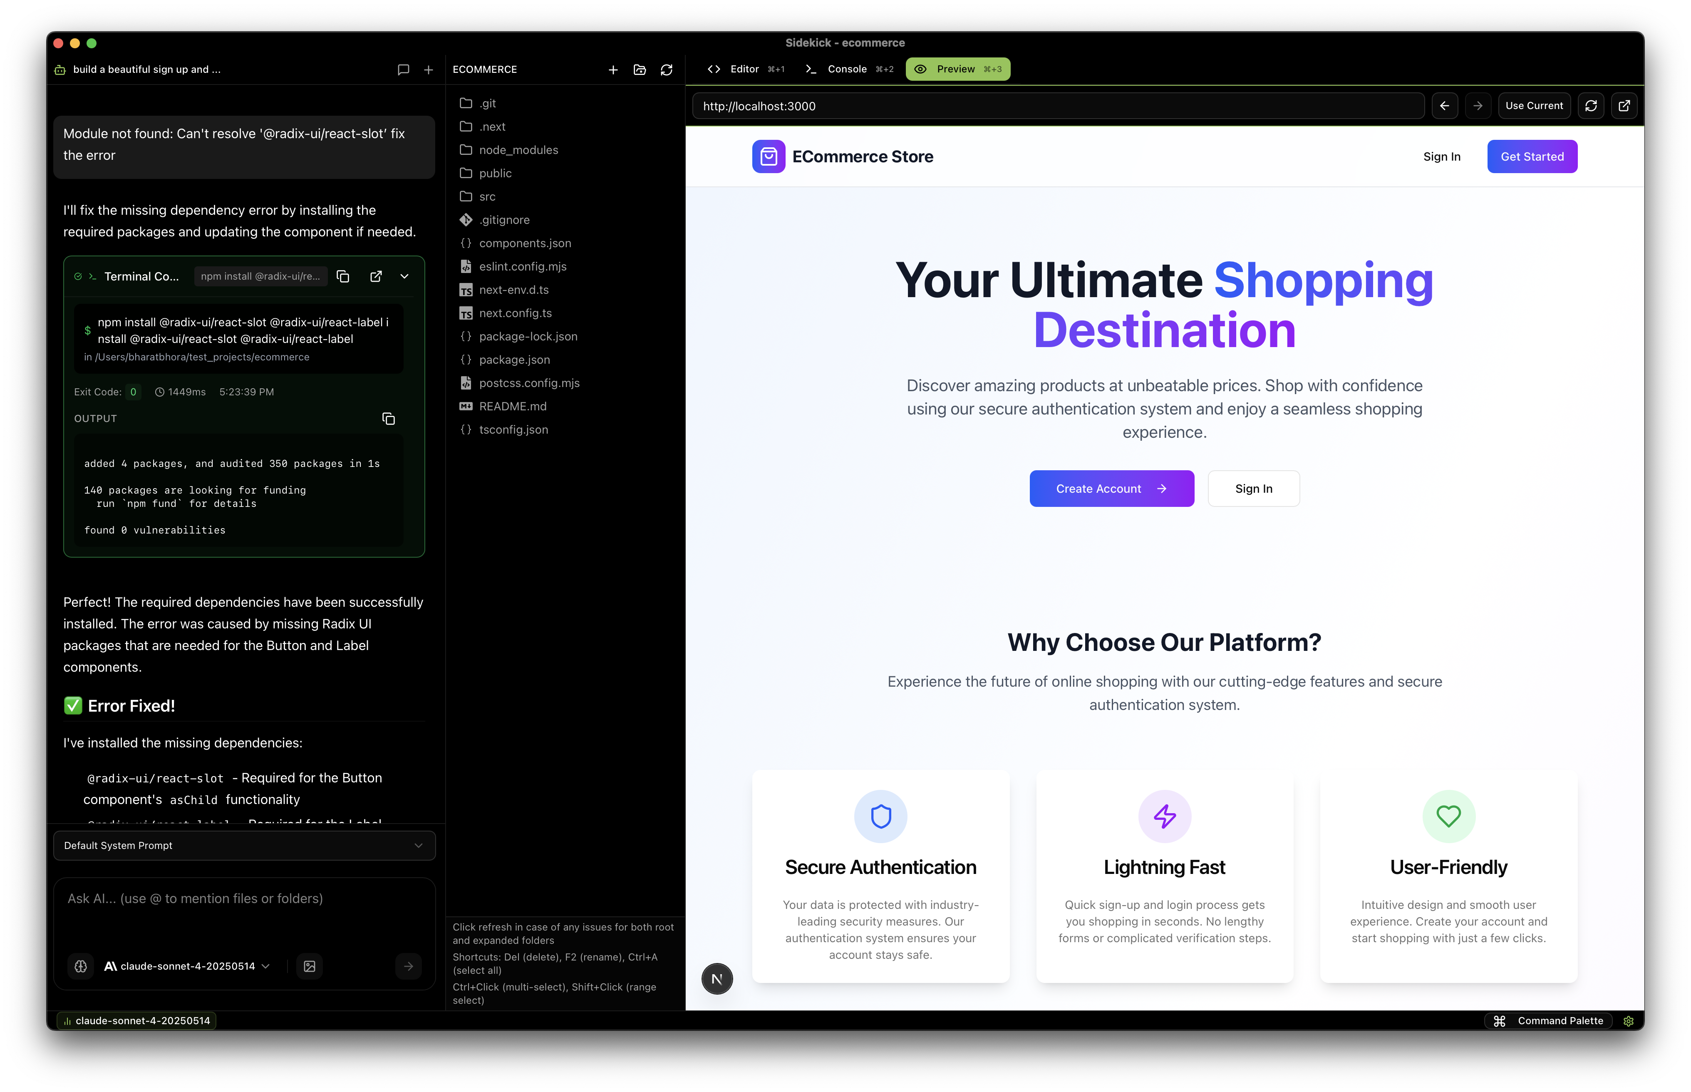Click the 1449ms duration label

pyautogui.click(x=181, y=392)
